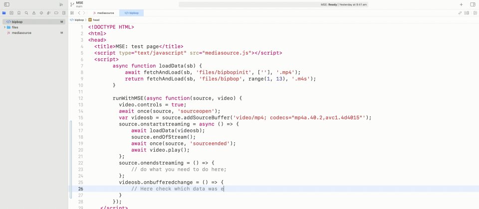
Task: Click the "mediasource.js" string in the script tag
Action: (226, 53)
